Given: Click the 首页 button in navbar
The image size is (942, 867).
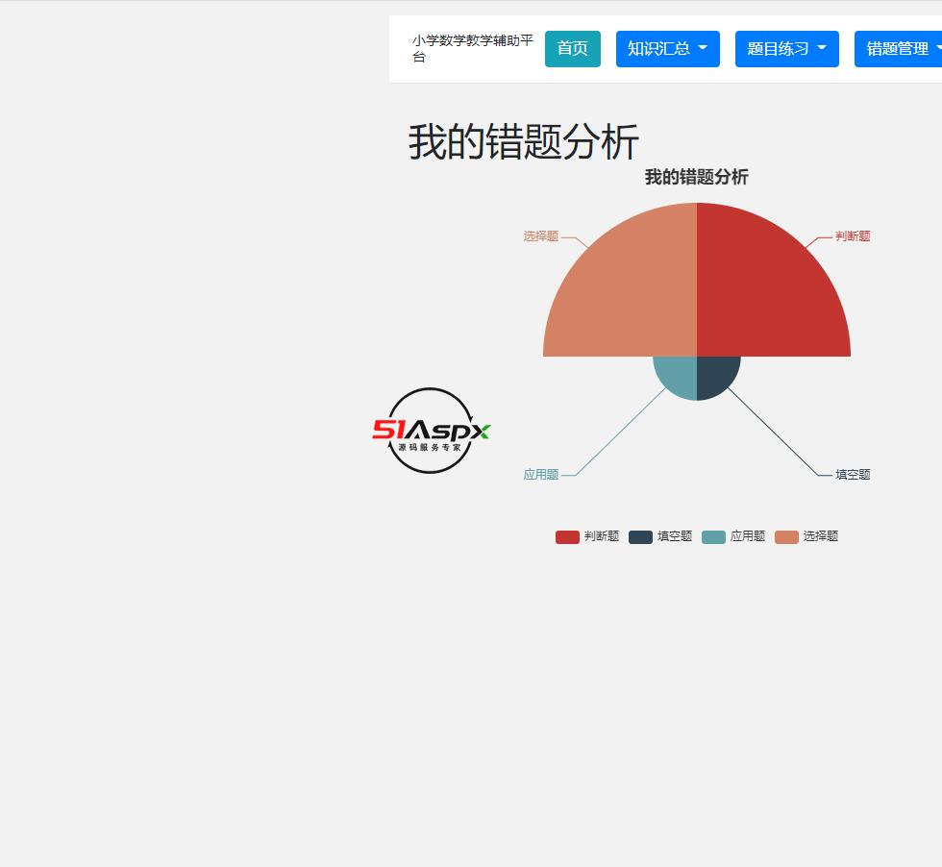Looking at the screenshot, I should click(572, 48).
